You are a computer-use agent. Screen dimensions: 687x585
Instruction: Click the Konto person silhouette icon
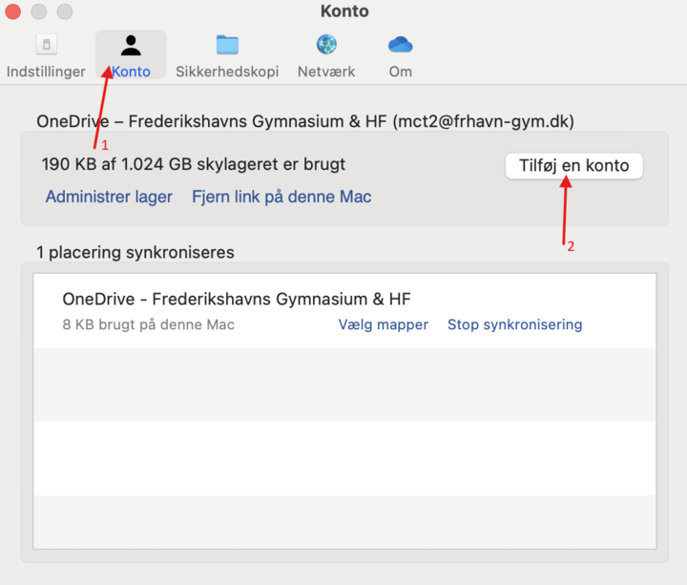[131, 45]
